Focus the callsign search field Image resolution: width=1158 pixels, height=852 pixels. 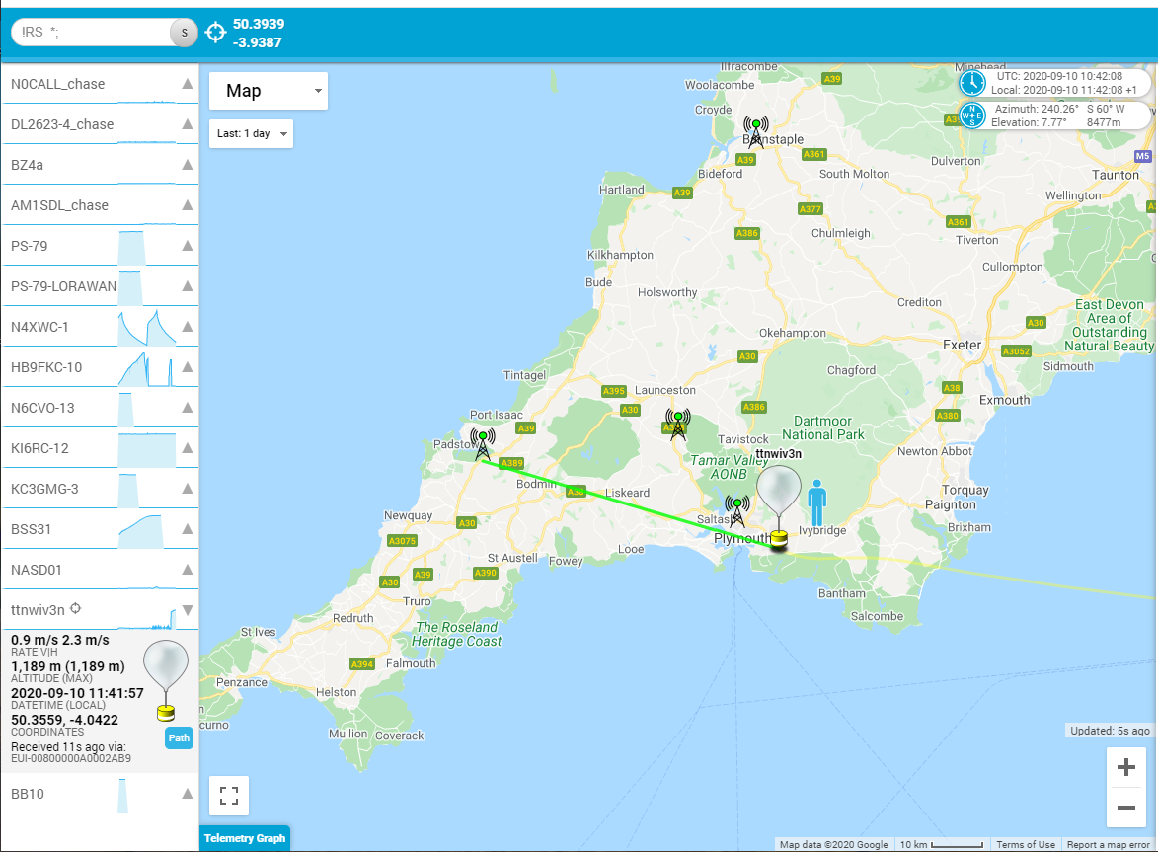click(x=92, y=33)
